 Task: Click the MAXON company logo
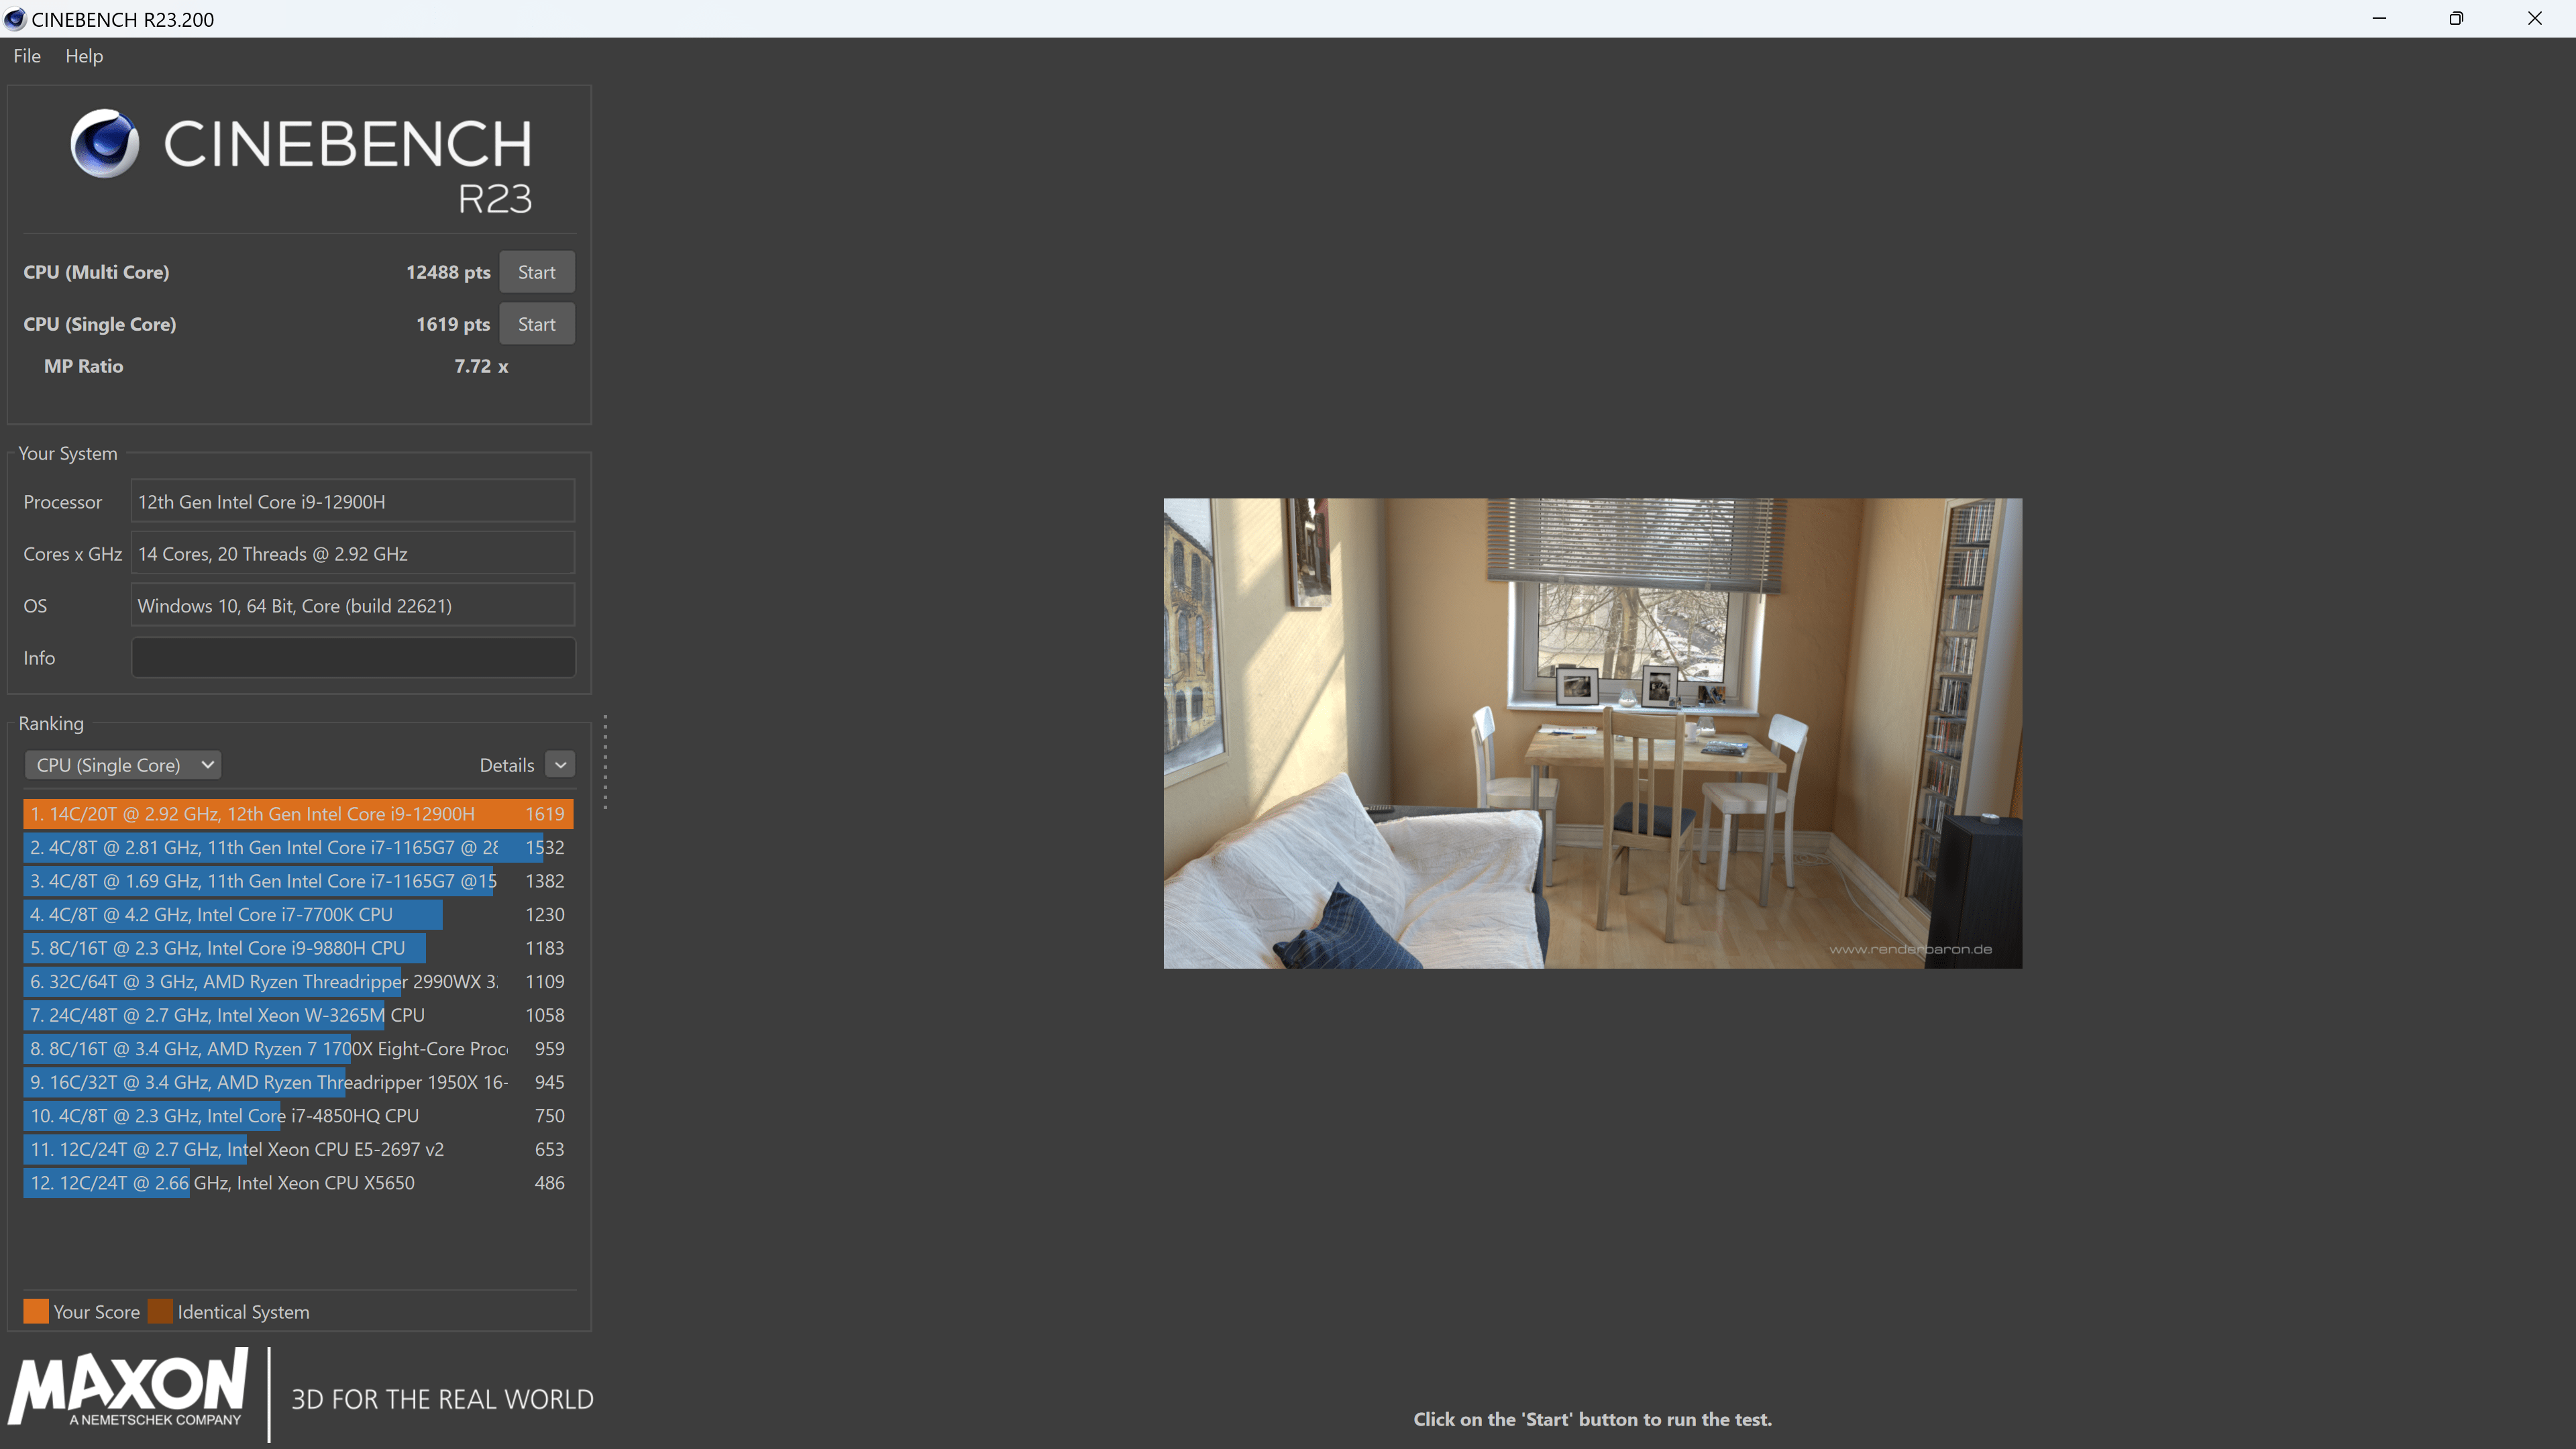(128, 1388)
